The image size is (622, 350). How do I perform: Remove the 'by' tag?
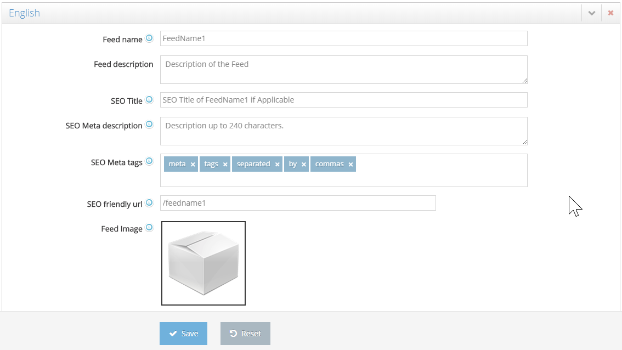pos(303,163)
